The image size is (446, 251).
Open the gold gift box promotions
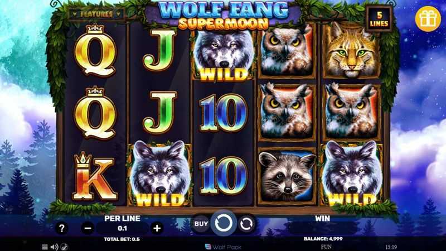pyautogui.click(x=428, y=19)
